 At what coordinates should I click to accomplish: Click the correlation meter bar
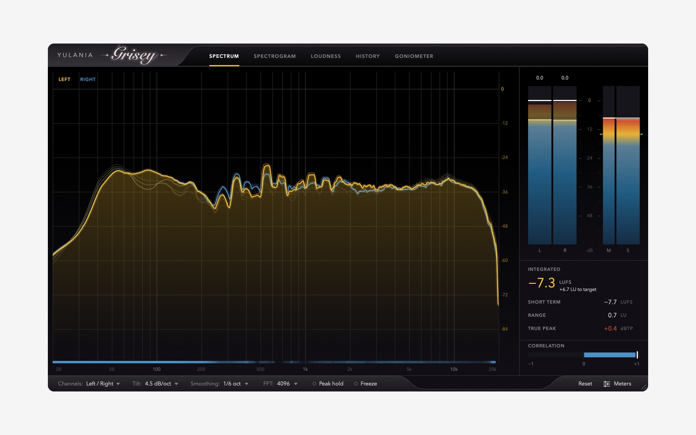(583, 355)
